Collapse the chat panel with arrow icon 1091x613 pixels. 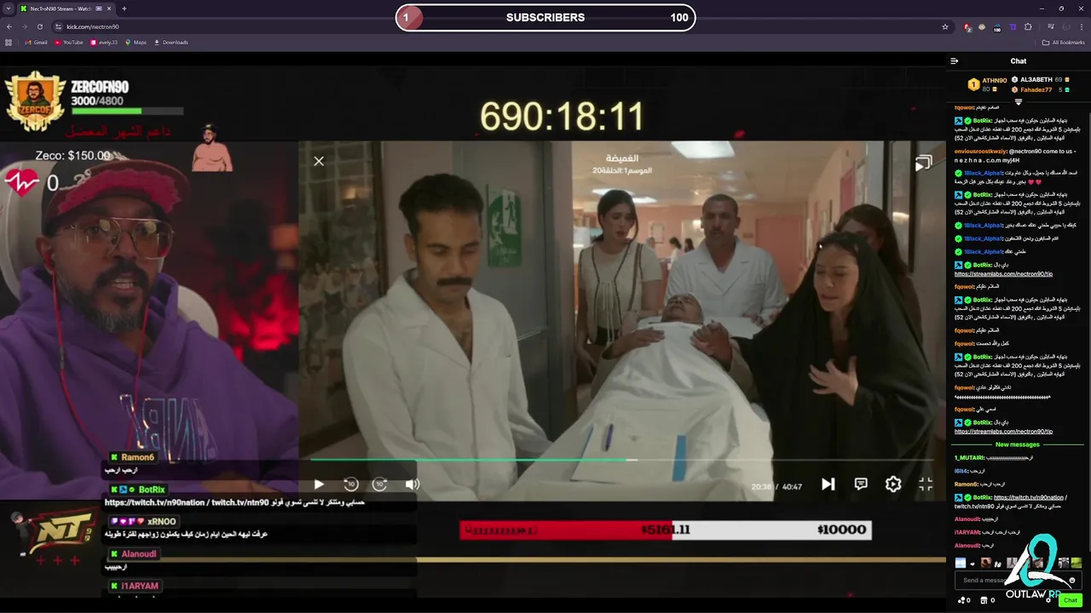955,61
